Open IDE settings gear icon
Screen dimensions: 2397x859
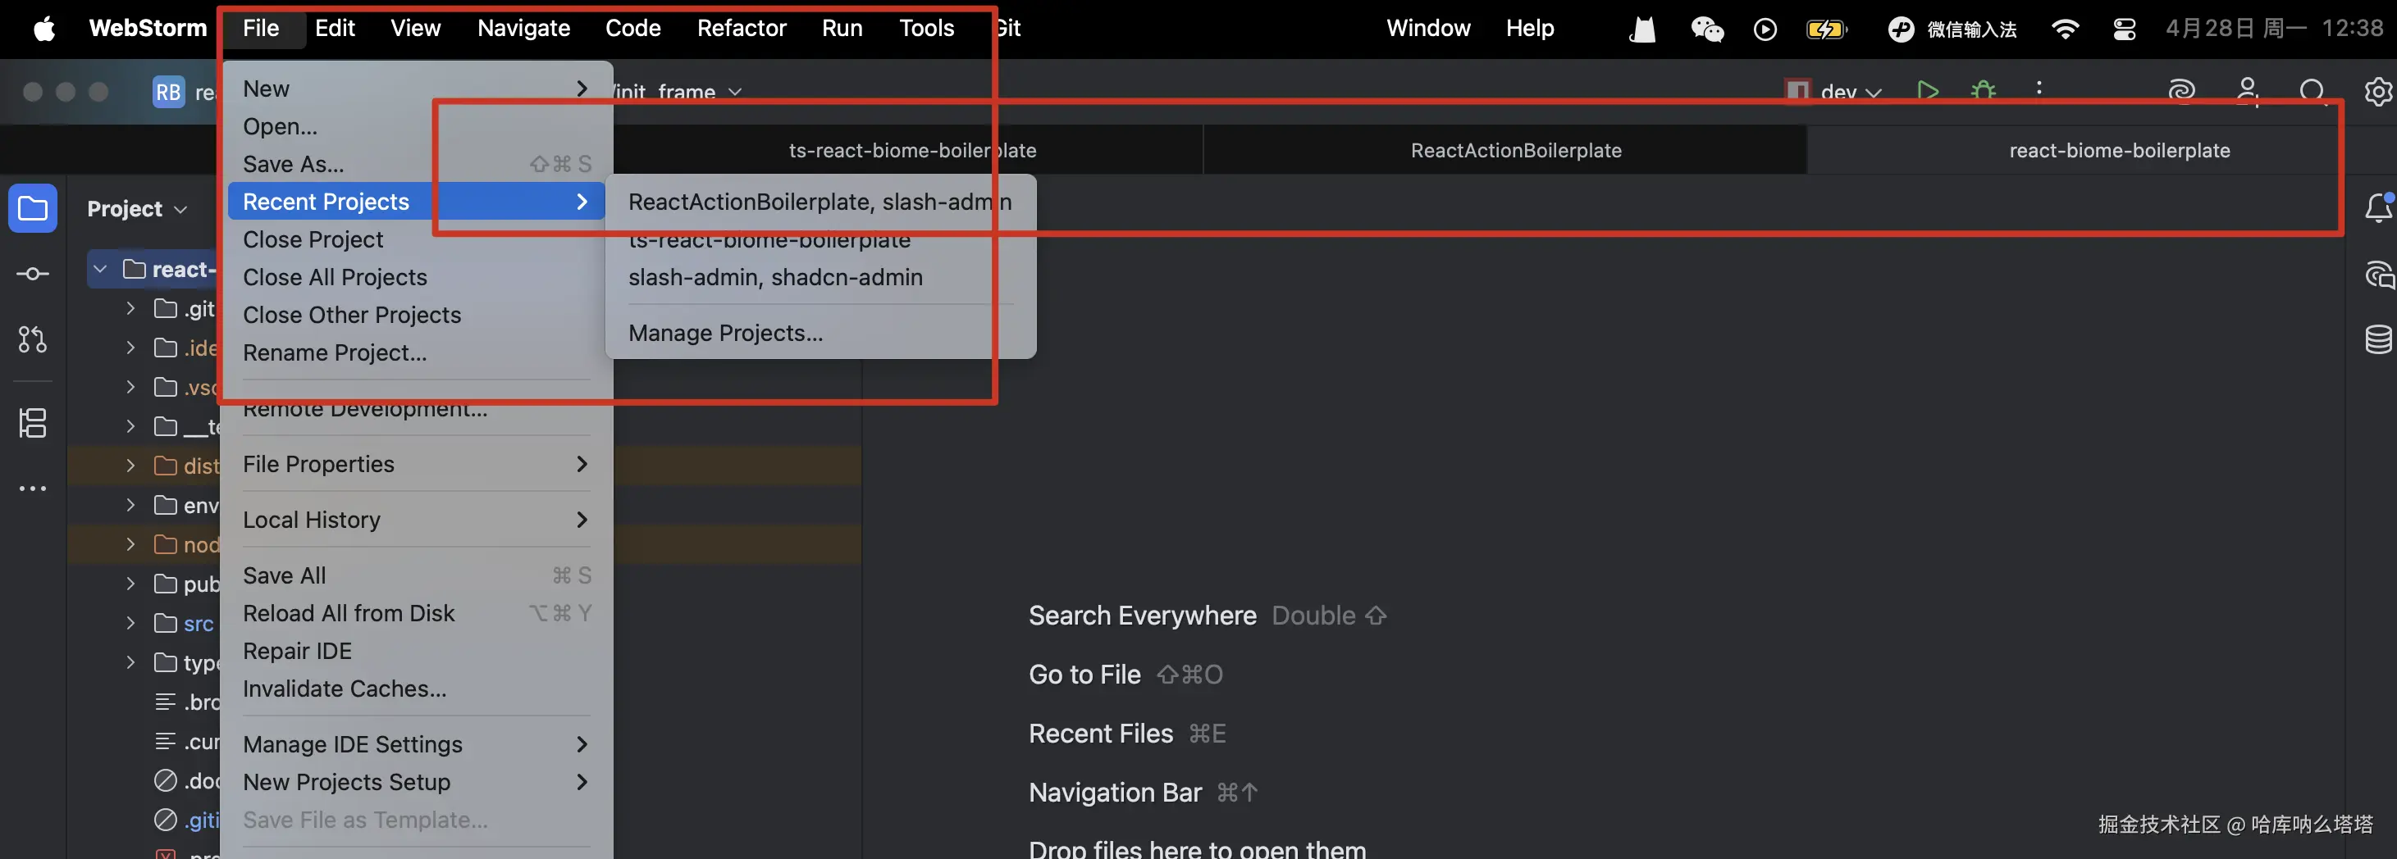[x=2377, y=91]
